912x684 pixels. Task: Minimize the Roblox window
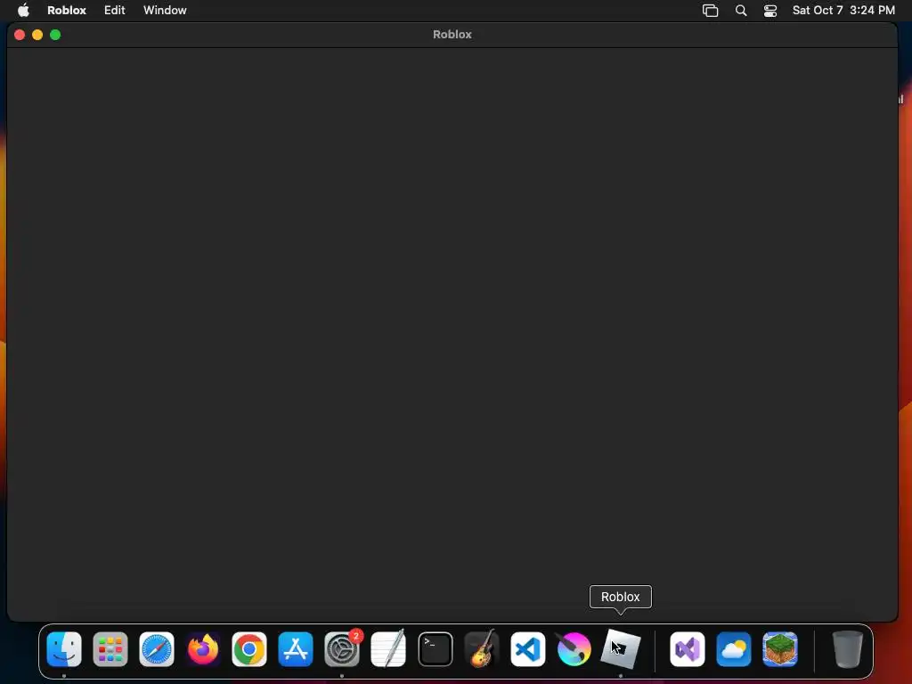pos(37,35)
